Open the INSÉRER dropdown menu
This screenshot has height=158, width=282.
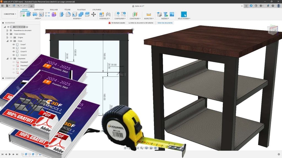(x=165, y=18)
